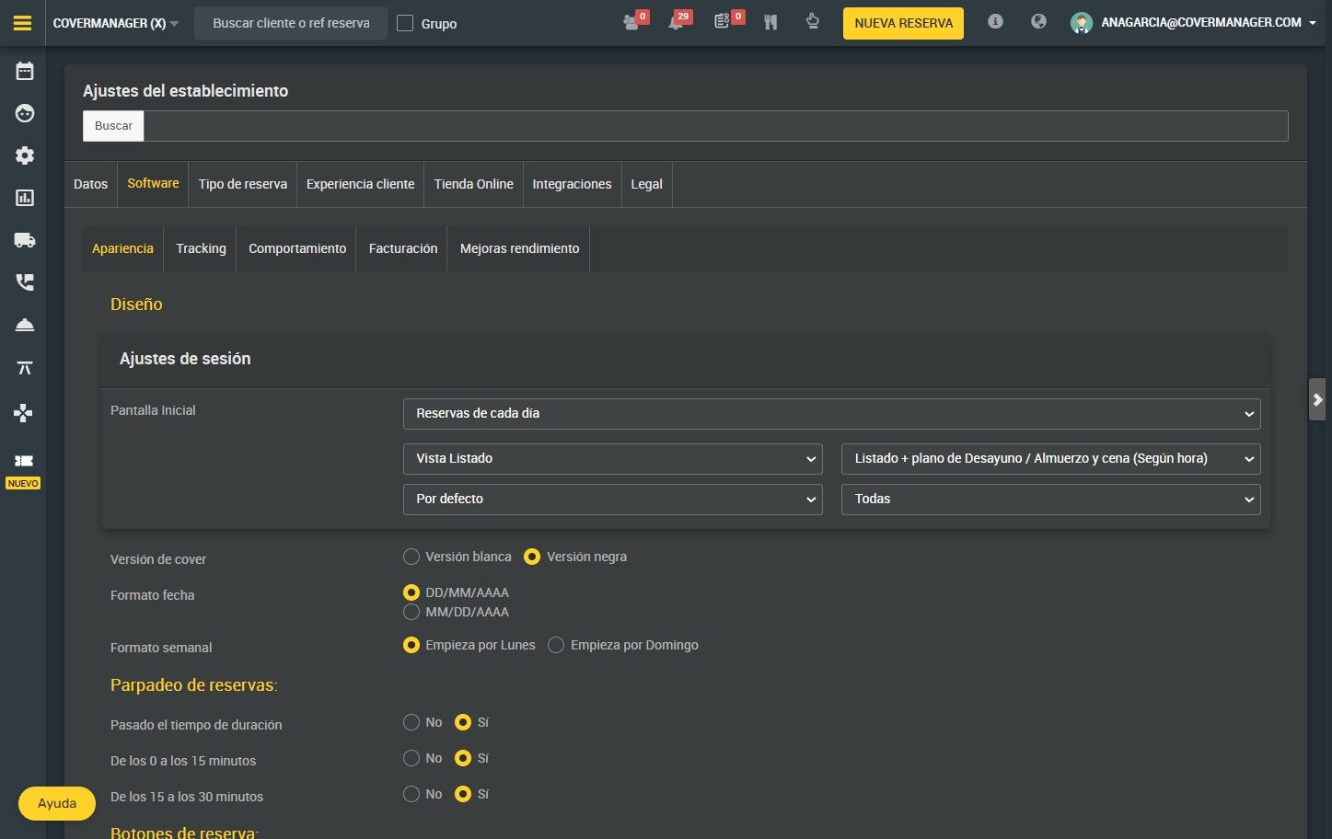
Task: Open the calendar icon in sidebar
Action: point(25,71)
